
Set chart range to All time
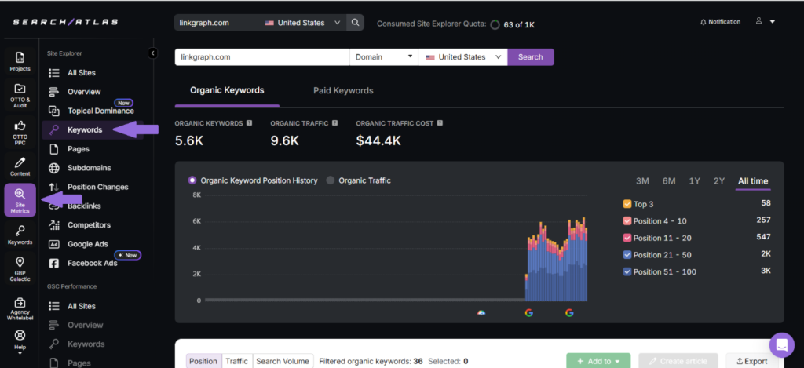[753, 181]
